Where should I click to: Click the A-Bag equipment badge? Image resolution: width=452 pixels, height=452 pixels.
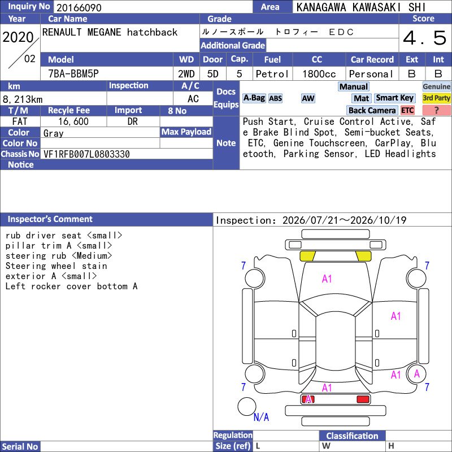254,98
